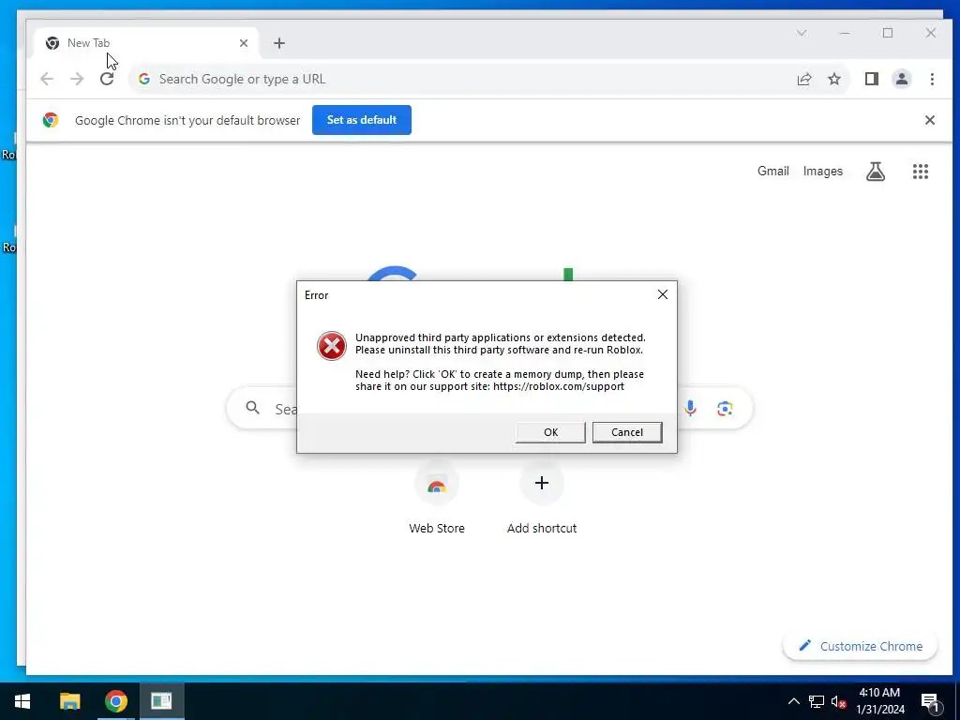Screen dimensions: 960x720
Task: Open the Chrome three-dot menu
Action: 932,79
